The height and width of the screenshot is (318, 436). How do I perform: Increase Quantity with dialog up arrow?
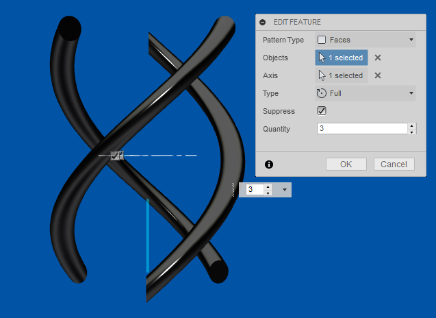(412, 125)
